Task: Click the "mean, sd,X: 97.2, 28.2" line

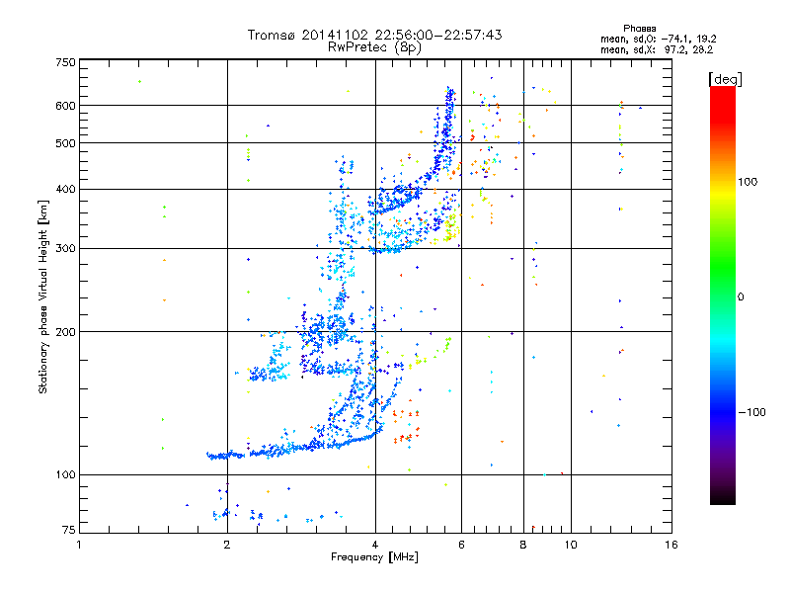Action: (x=657, y=49)
